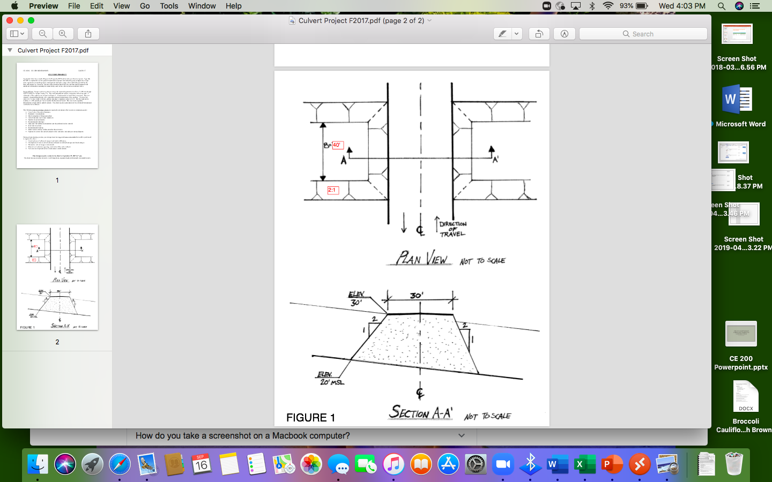Open Zoom app in the Dock
Viewport: 772px width, 482px height.
point(503,464)
